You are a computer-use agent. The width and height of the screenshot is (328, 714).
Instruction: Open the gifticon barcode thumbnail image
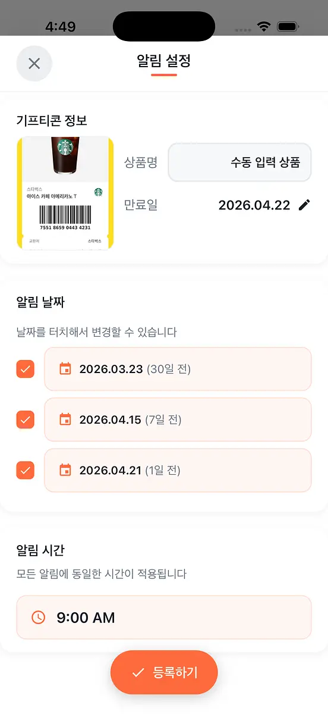(x=65, y=193)
